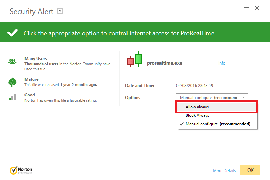Click the Norton by Symantec logo

pyautogui.click(x=20, y=170)
